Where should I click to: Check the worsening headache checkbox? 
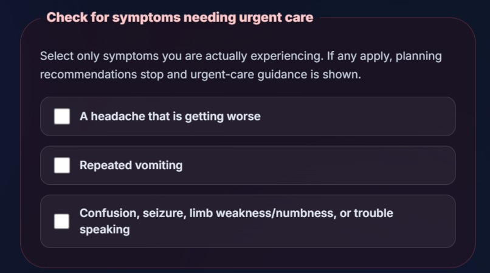tap(62, 116)
